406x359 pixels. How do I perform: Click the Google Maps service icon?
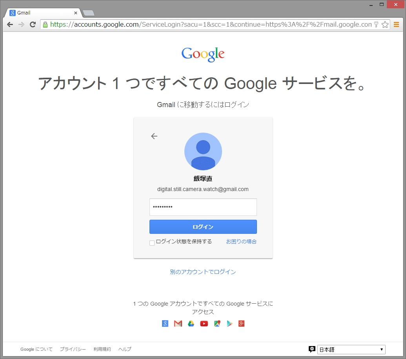point(217,324)
